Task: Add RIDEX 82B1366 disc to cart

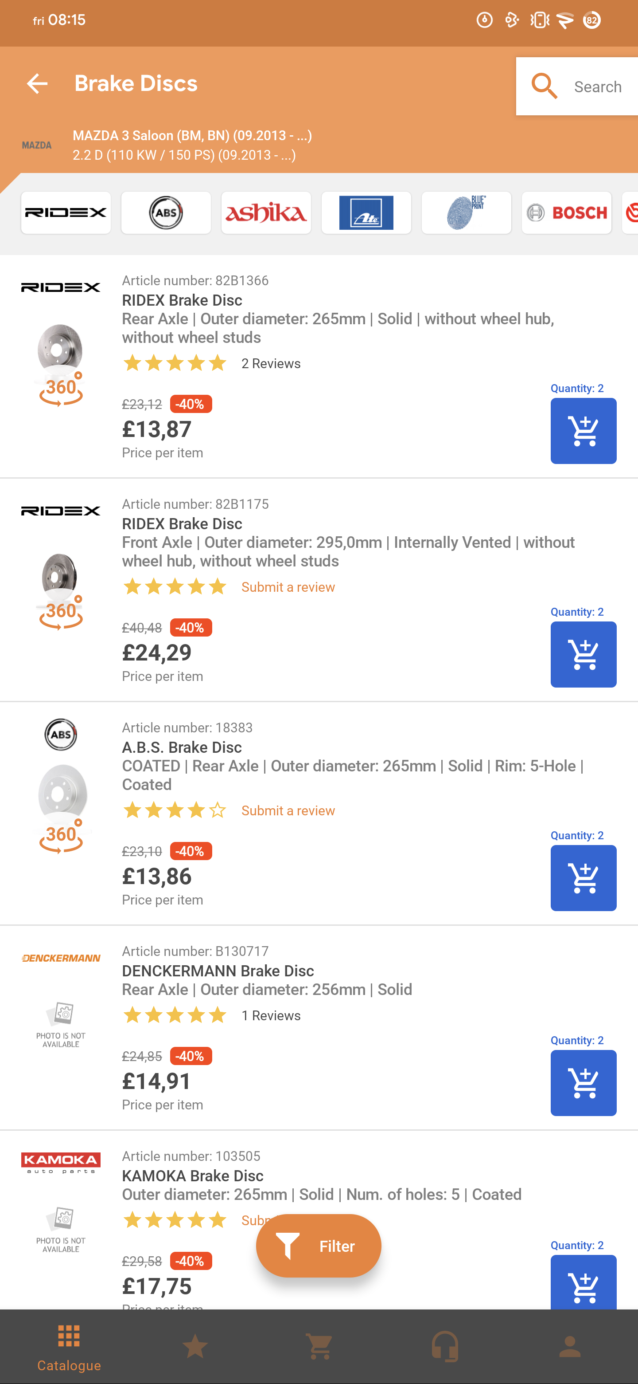Action: pyautogui.click(x=583, y=431)
